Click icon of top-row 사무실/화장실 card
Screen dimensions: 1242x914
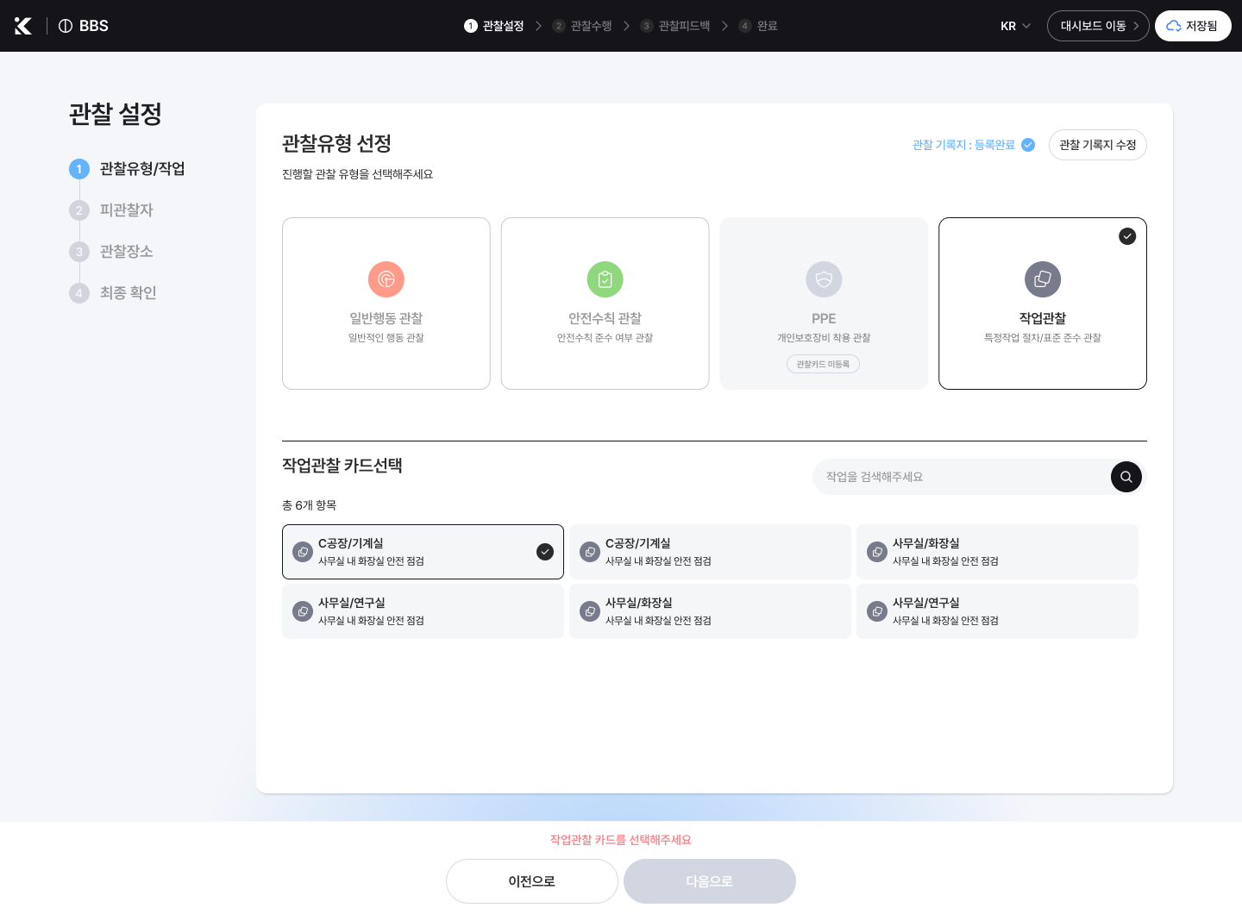(x=877, y=552)
